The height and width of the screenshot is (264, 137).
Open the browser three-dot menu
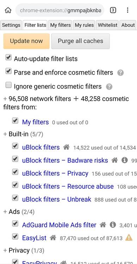(x=127, y=10)
